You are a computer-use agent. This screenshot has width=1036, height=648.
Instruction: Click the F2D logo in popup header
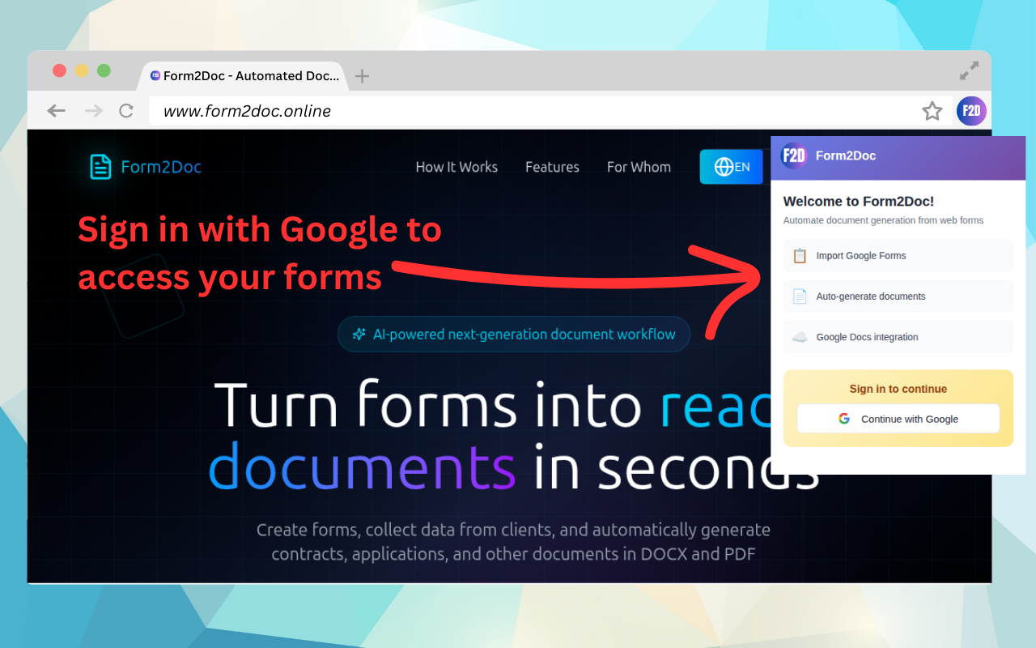(x=794, y=156)
